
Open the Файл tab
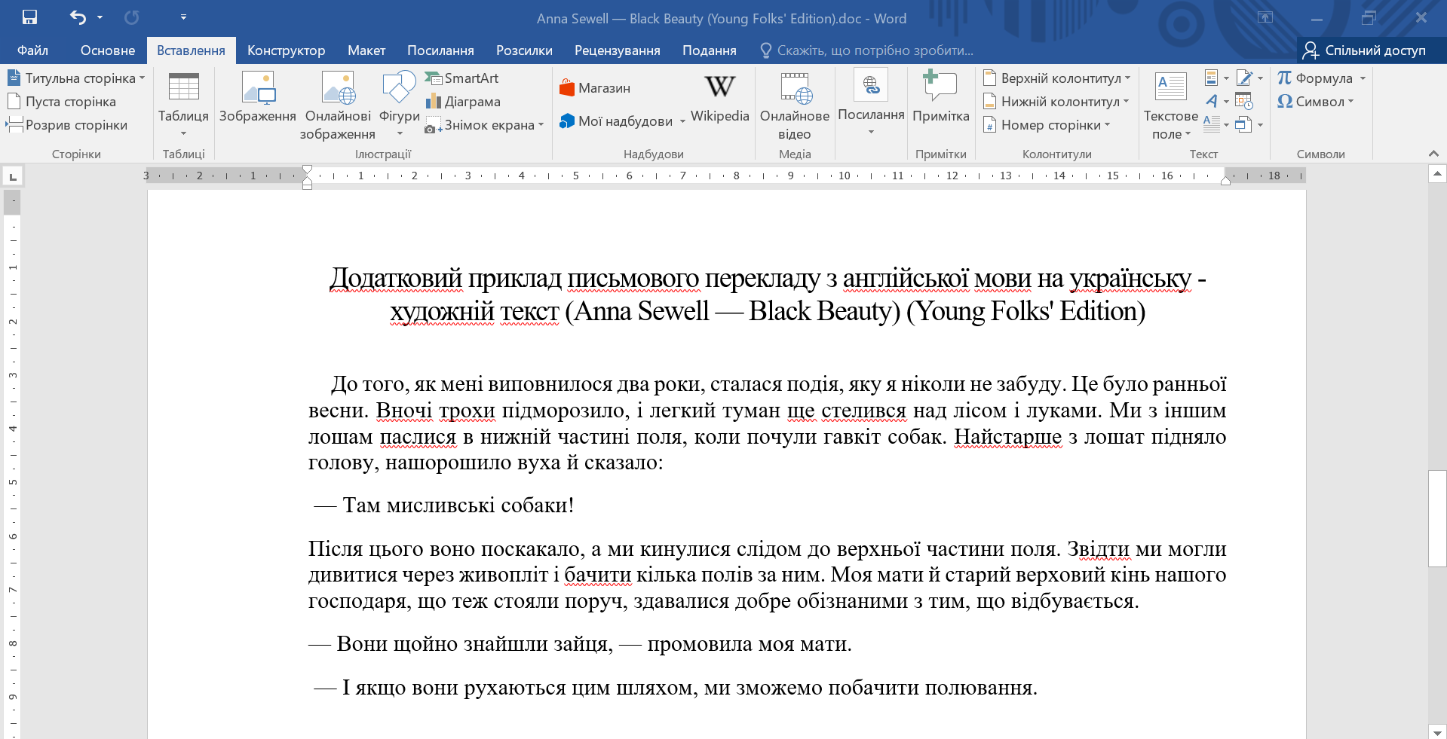32,50
